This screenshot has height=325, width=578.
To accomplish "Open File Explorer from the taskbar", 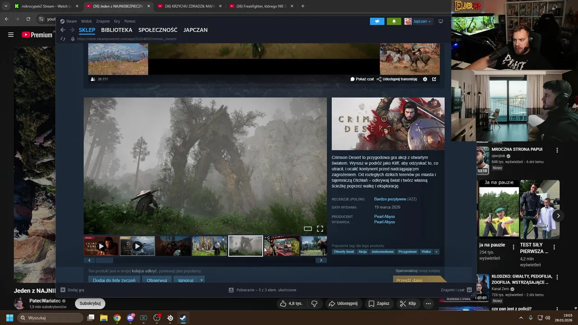I will (104, 318).
